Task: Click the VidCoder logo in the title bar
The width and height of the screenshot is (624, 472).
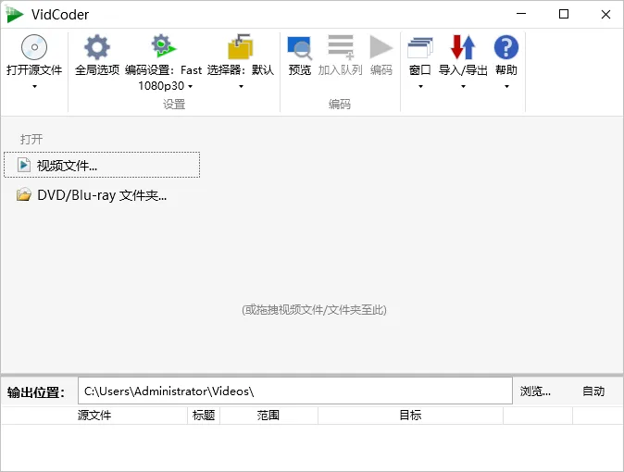Action: tap(15, 14)
